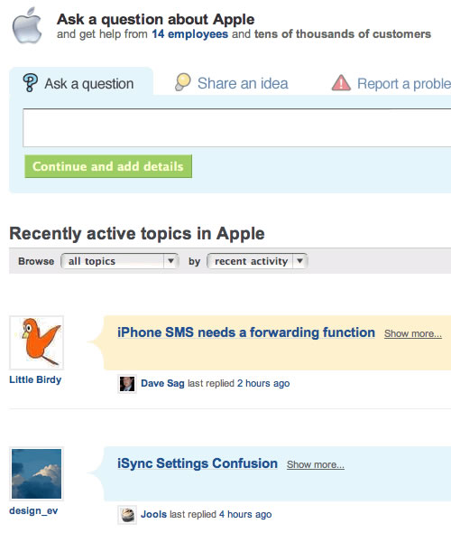This screenshot has height=533, width=451.
Task: Open Jools' profile name link
Action: [153, 514]
